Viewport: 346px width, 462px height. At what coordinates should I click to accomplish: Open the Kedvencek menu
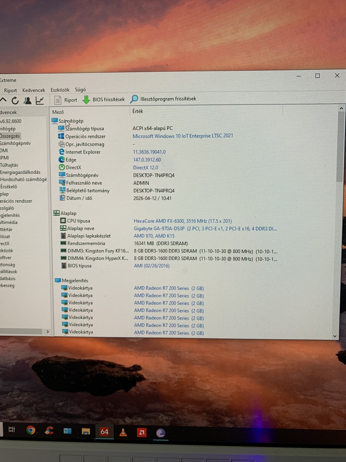click(34, 90)
